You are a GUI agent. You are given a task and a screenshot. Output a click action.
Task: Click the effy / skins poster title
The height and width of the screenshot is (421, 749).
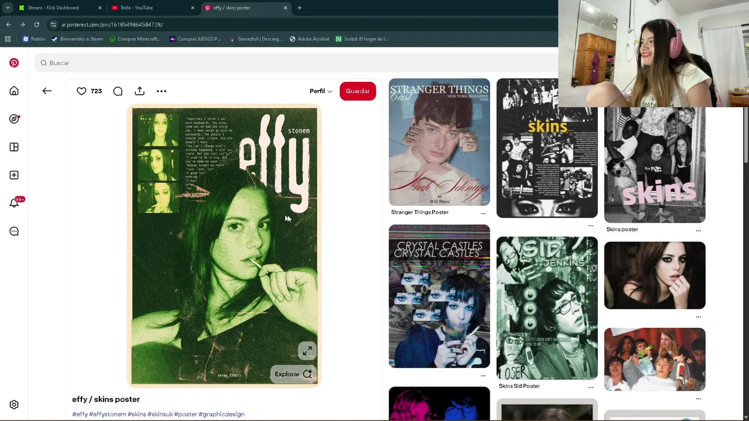106,399
